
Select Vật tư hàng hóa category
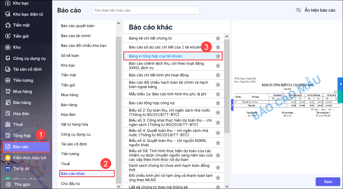click(74, 124)
